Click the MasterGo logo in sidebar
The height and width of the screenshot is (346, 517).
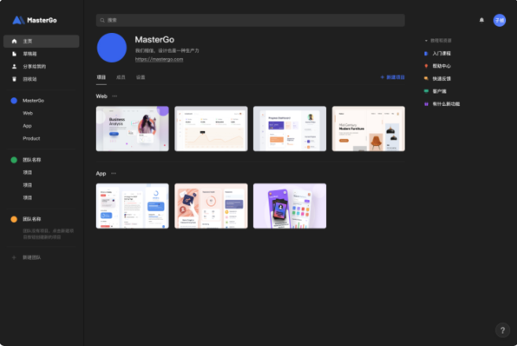(35, 20)
